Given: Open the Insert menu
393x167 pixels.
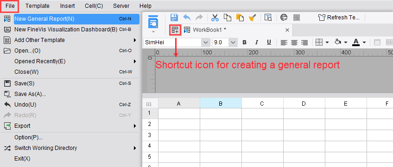Looking at the screenshot, I should [67, 6].
